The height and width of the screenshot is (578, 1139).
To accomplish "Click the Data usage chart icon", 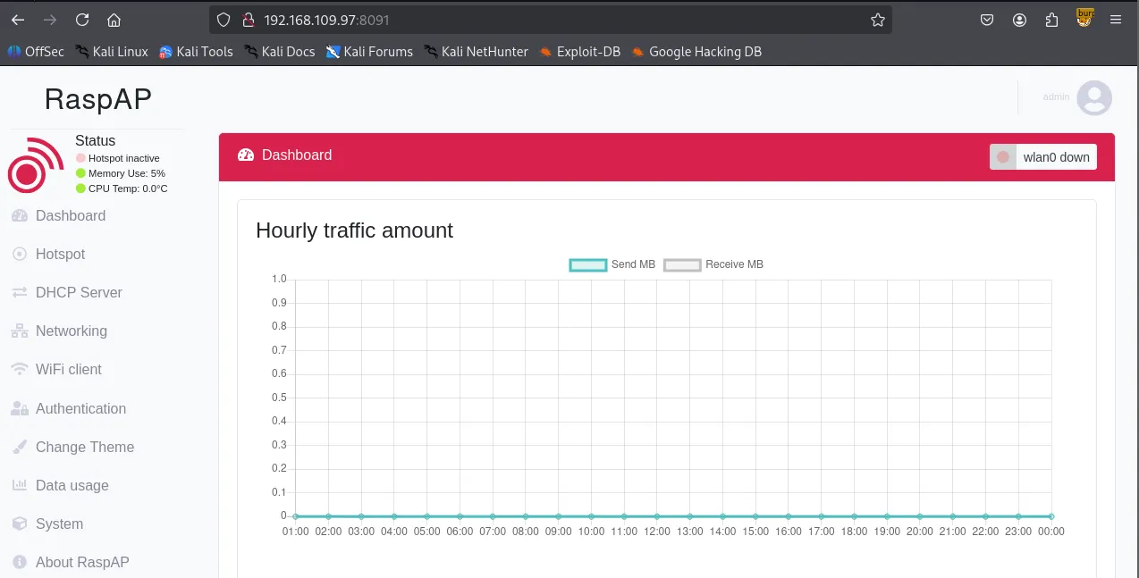I will coord(19,486).
